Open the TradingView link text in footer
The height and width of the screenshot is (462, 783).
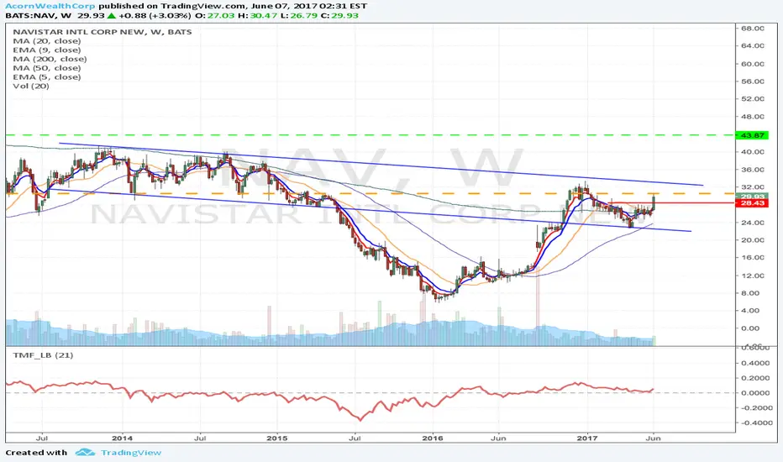click(131, 453)
